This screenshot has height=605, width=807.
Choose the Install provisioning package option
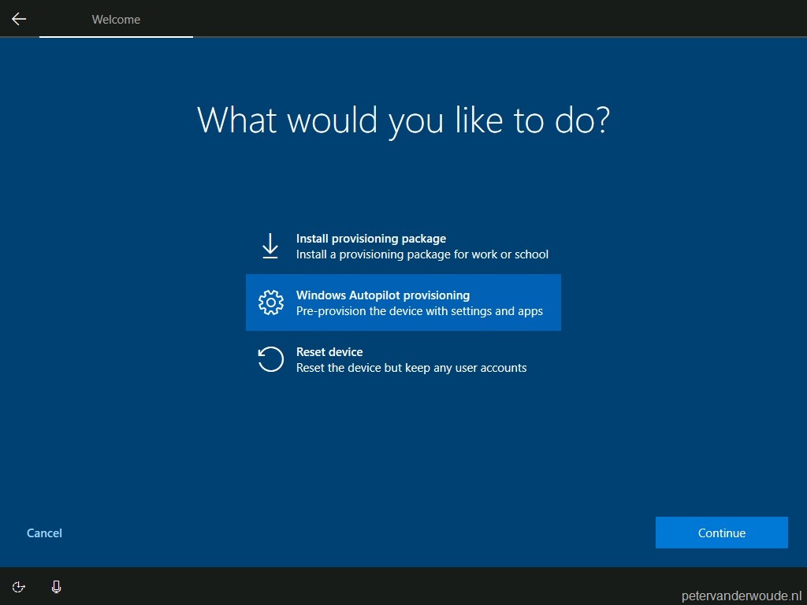pos(403,246)
